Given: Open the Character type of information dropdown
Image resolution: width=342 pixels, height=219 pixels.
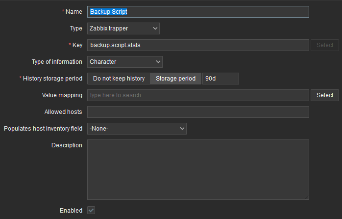Looking at the screenshot, I should (125, 62).
